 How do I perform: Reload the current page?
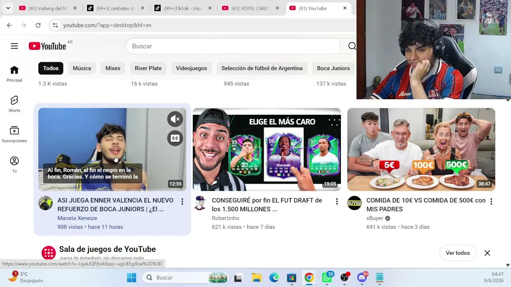pos(38,25)
